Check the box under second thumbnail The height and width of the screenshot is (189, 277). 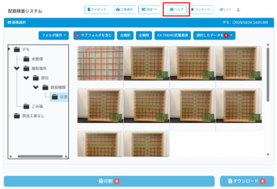point(126,84)
